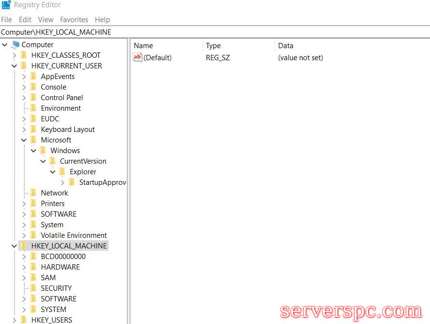The width and height of the screenshot is (430, 324).
Task: Click the StartupApproved folder icon
Action: pos(72,182)
